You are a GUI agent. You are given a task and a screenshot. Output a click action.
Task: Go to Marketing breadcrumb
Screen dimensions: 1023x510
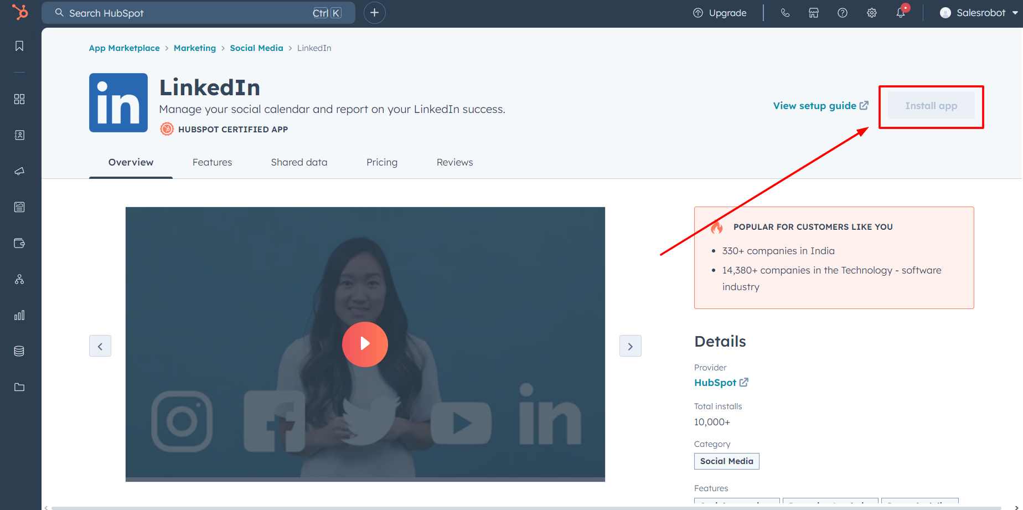click(x=195, y=48)
